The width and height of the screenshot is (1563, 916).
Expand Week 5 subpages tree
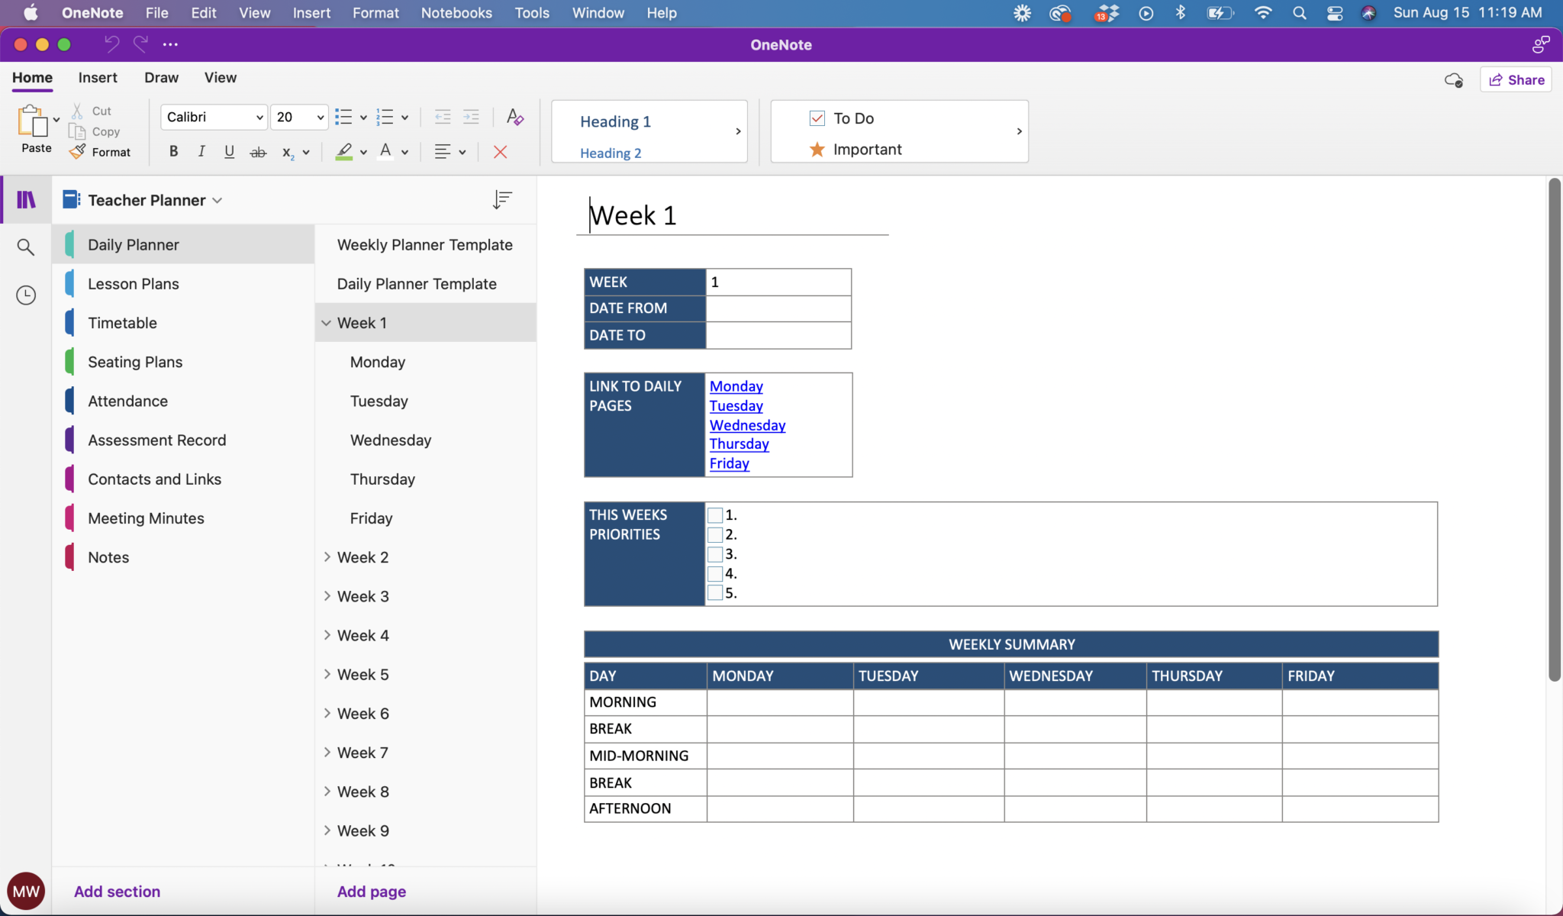coord(326,674)
